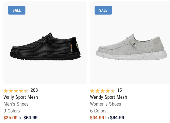The image size is (170, 123).
Task: Click the Wally Sport Mesh star rating
Action: (x=16, y=91)
